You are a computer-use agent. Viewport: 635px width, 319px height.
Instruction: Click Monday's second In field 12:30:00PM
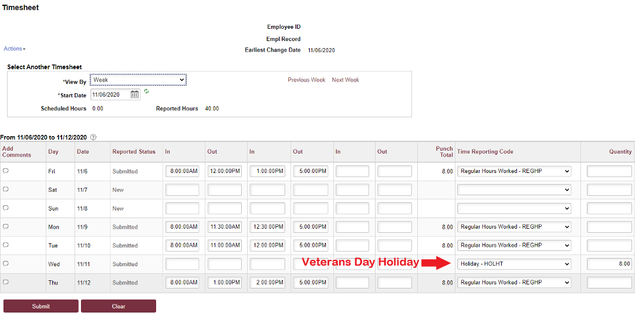267,227
